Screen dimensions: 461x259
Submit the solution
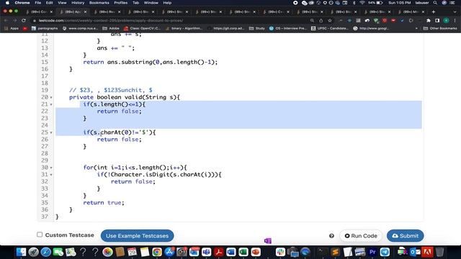tap(405, 236)
